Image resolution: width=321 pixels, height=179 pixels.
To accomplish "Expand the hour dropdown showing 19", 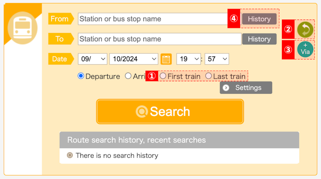I will pyautogui.click(x=189, y=59).
